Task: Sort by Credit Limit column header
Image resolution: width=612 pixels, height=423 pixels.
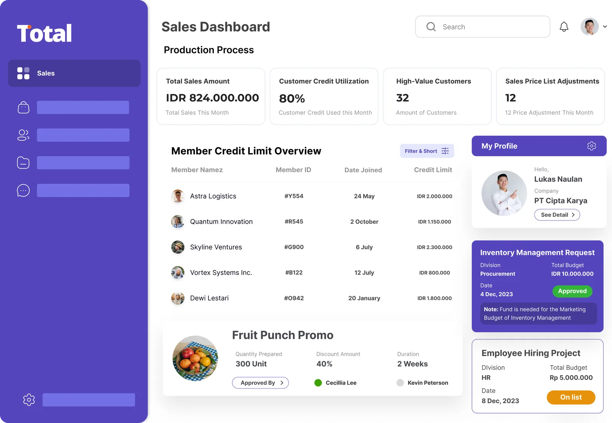Action: pos(433,170)
